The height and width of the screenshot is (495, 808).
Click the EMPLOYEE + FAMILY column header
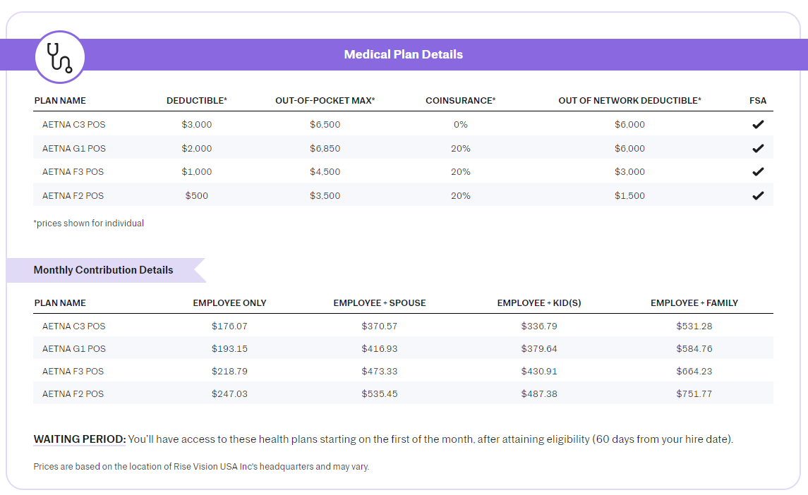pos(694,303)
